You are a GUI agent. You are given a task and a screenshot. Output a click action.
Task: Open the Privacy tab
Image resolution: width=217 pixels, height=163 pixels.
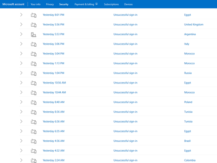(50, 4)
